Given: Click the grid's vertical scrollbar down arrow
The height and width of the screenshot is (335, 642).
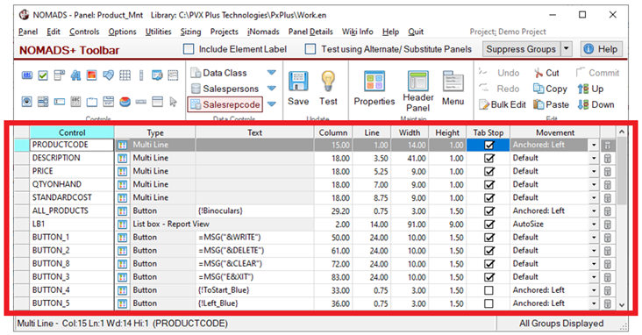Looking at the screenshot, I should pos(622,304).
